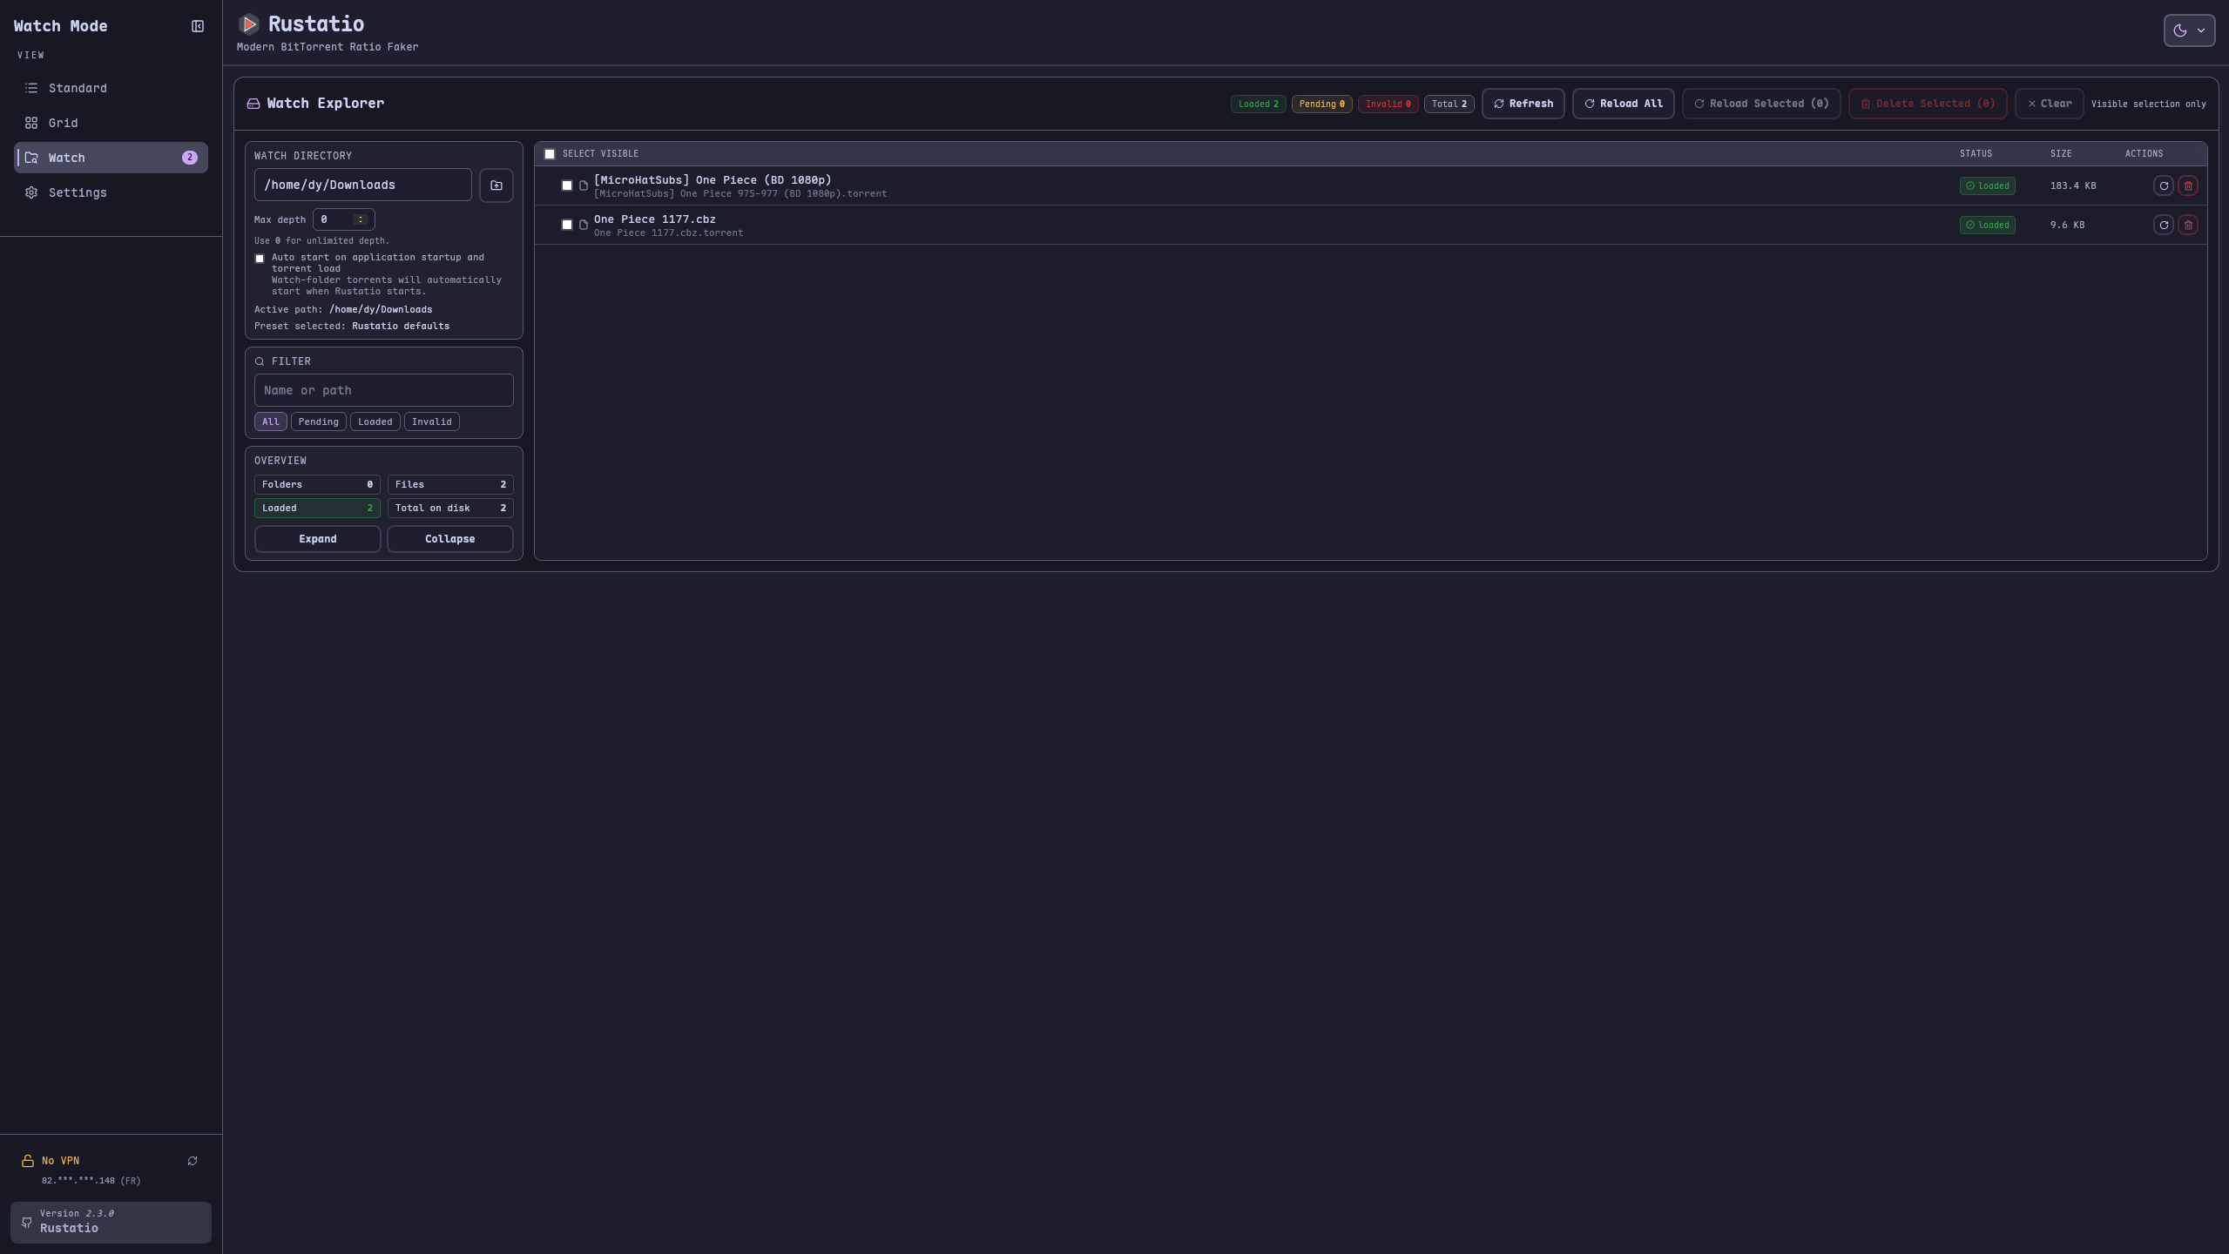
Task: Select the [MicroHatSubs] One Piece row checkbox
Action: 567,185
